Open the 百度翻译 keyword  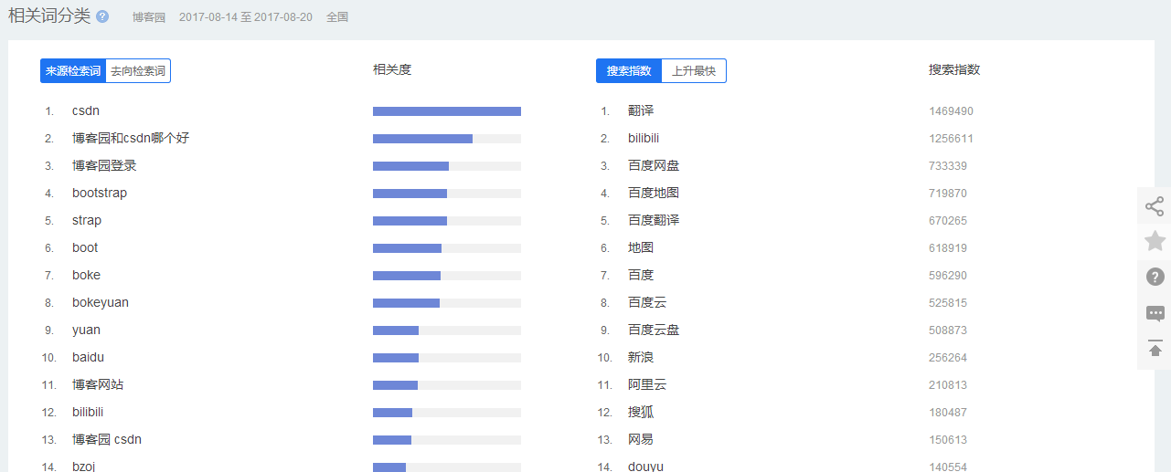coord(654,220)
